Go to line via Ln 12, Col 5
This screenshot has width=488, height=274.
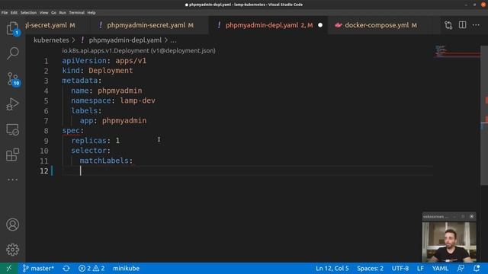[332, 268]
